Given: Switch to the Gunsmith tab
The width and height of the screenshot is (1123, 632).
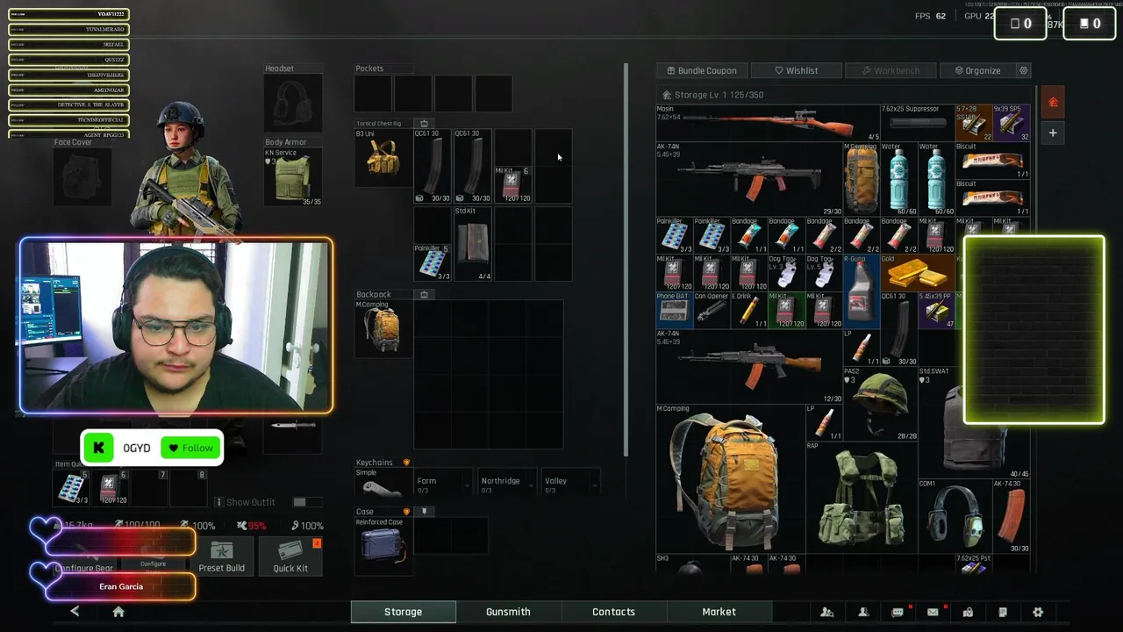Looking at the screenshot, I should click(508, 612).
